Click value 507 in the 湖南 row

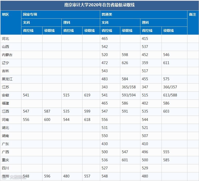[145, 136]
